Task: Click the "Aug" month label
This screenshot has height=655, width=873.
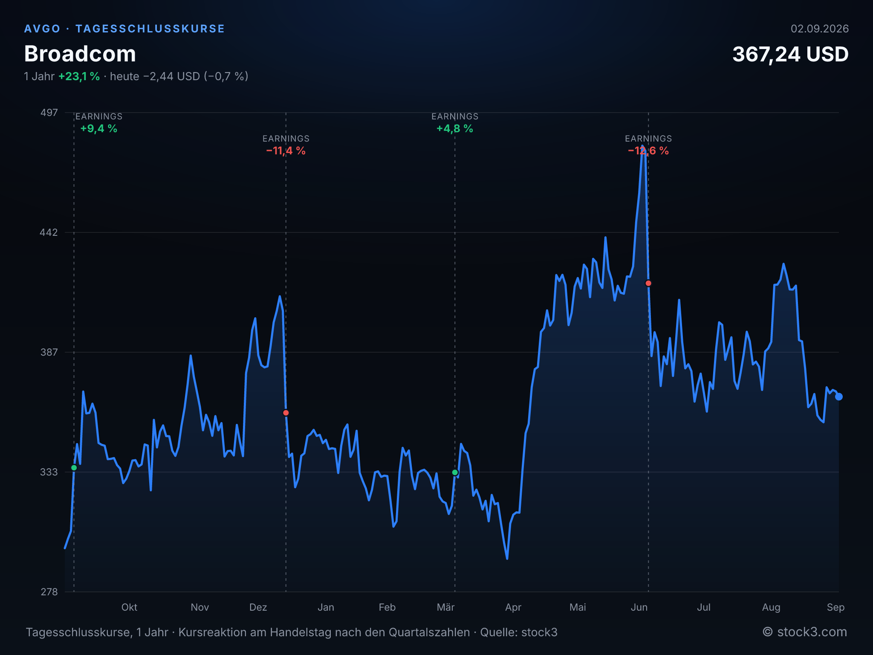Action: (771, 607)
